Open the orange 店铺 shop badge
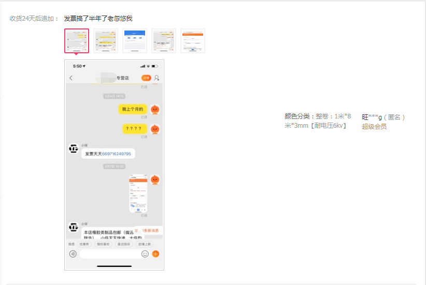426x285 pixels. click(146, 78)
